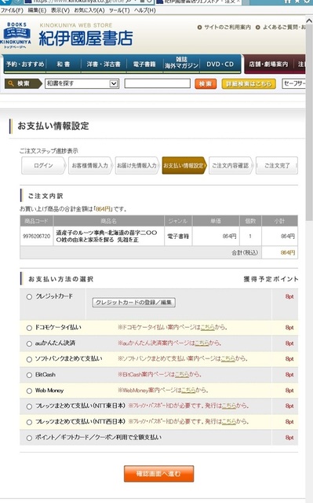
Task: Click ログイン step in progress bar
Action: coord(43,166)
